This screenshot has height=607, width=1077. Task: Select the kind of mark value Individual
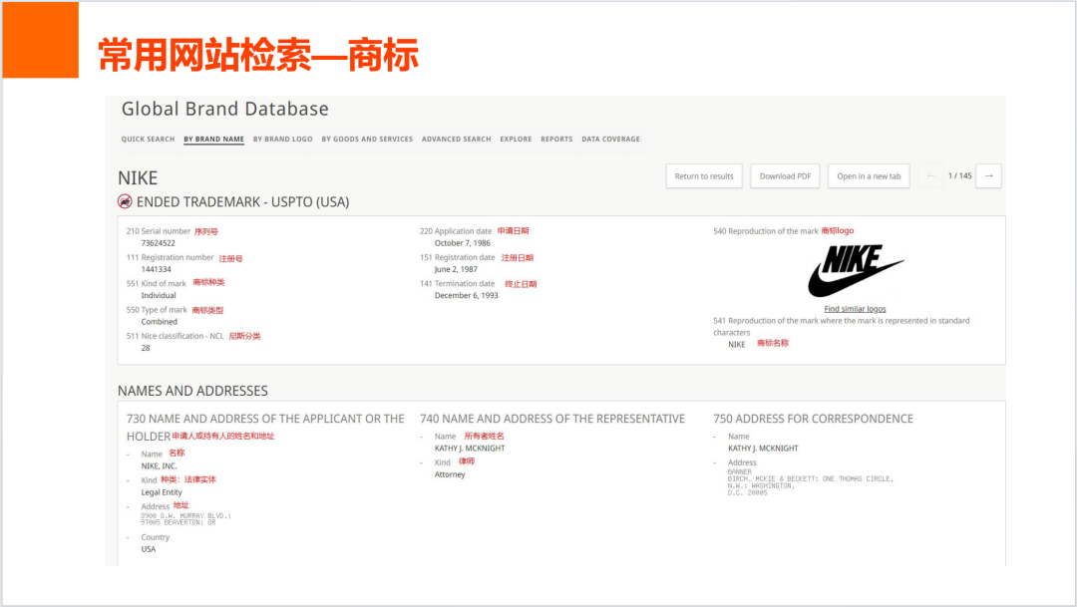pyautogui.click(x=159, y=295)
